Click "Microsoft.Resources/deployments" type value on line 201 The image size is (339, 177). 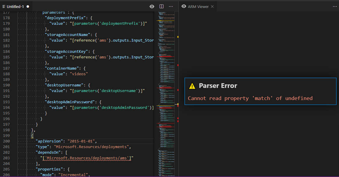tap(91, 147)
